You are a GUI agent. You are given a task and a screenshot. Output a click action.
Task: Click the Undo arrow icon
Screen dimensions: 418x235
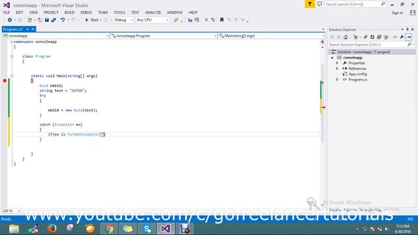pos(63,20)
